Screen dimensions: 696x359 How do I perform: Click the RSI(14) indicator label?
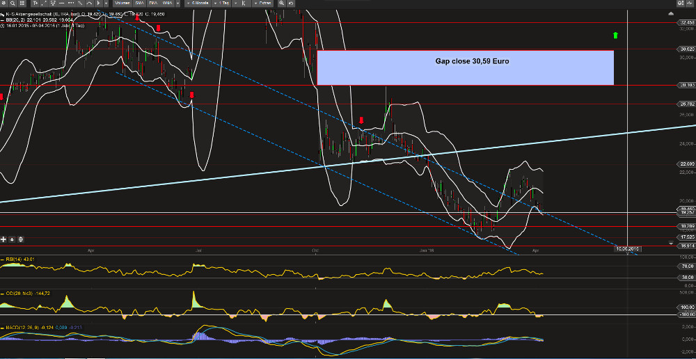click(x=15, y=259)
